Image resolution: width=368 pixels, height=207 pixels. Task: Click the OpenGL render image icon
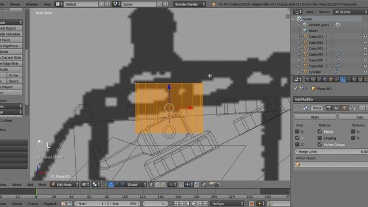pos(211,185)
